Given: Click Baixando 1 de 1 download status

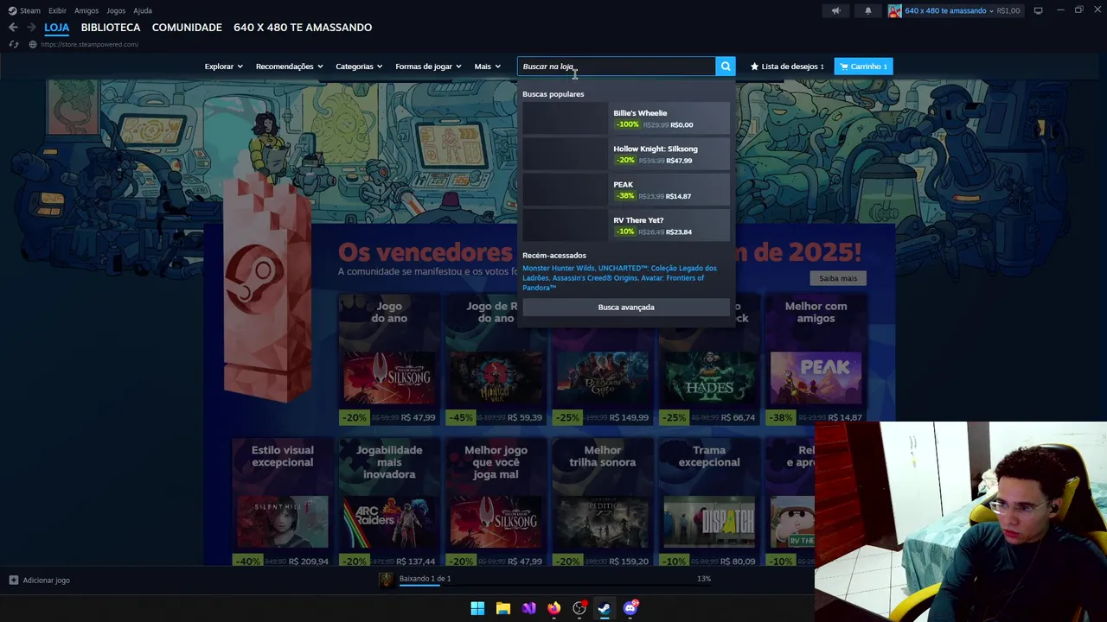Looking at the screenshot, I should click(425, 579).
